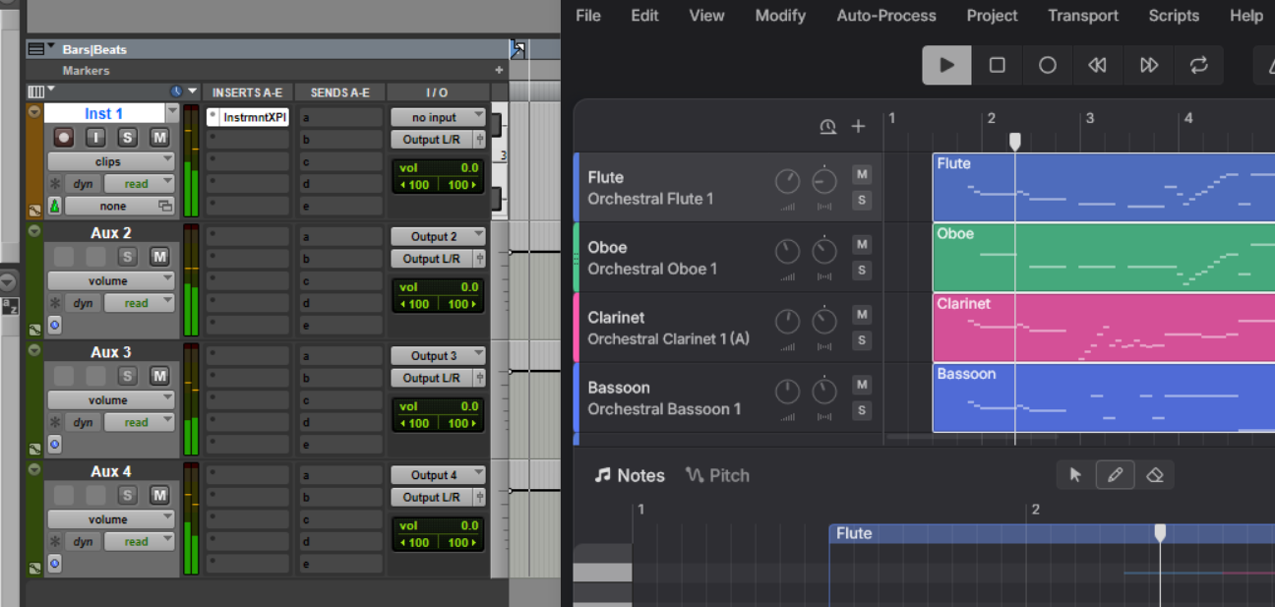Click the Rewind transport icon
Image resolution: width=1275 pixels, height=607 pixels.
point(1097,65)
